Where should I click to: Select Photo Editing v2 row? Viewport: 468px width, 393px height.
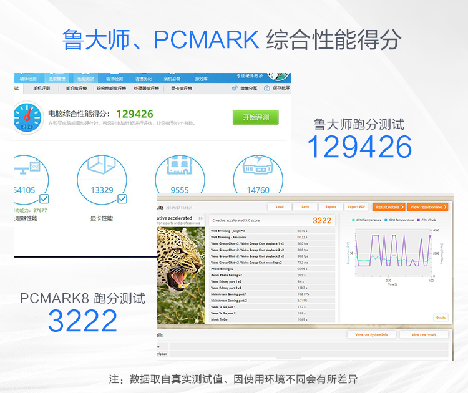[x=272, y=269]
